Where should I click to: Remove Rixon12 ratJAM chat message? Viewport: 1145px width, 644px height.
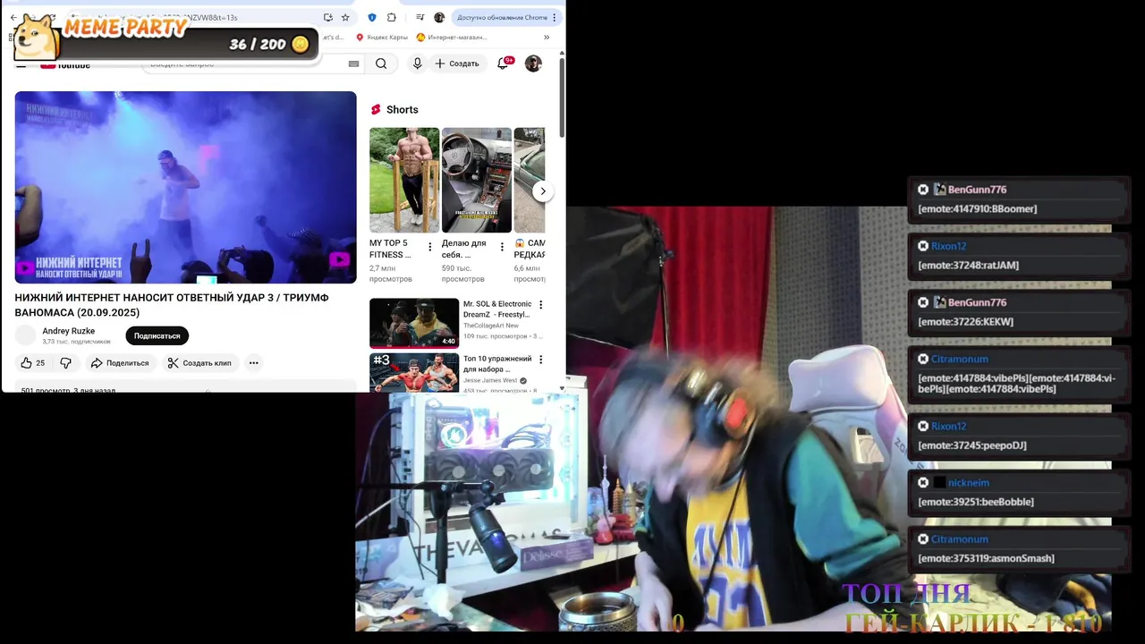923,246
